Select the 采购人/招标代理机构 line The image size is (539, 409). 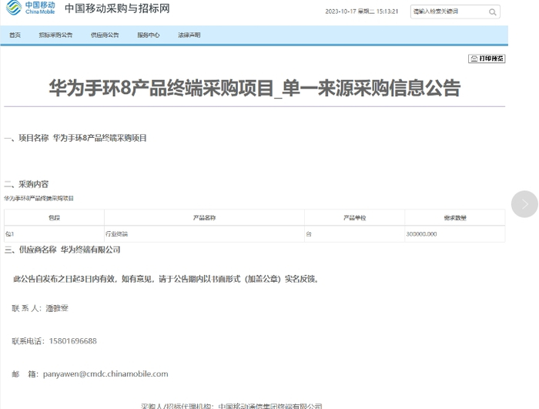[231, 406]
